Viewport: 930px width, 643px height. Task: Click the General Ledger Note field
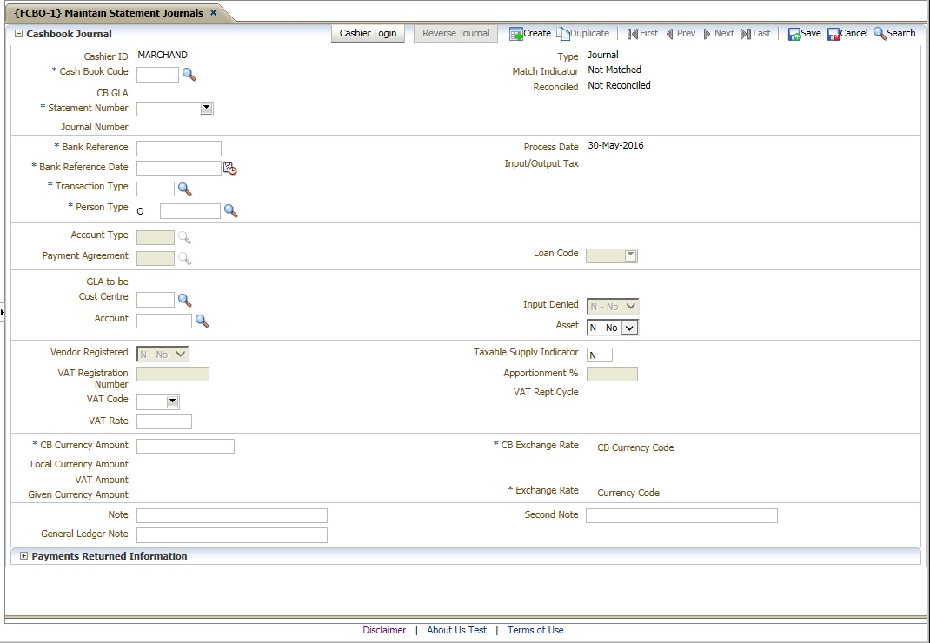[231, 535]
